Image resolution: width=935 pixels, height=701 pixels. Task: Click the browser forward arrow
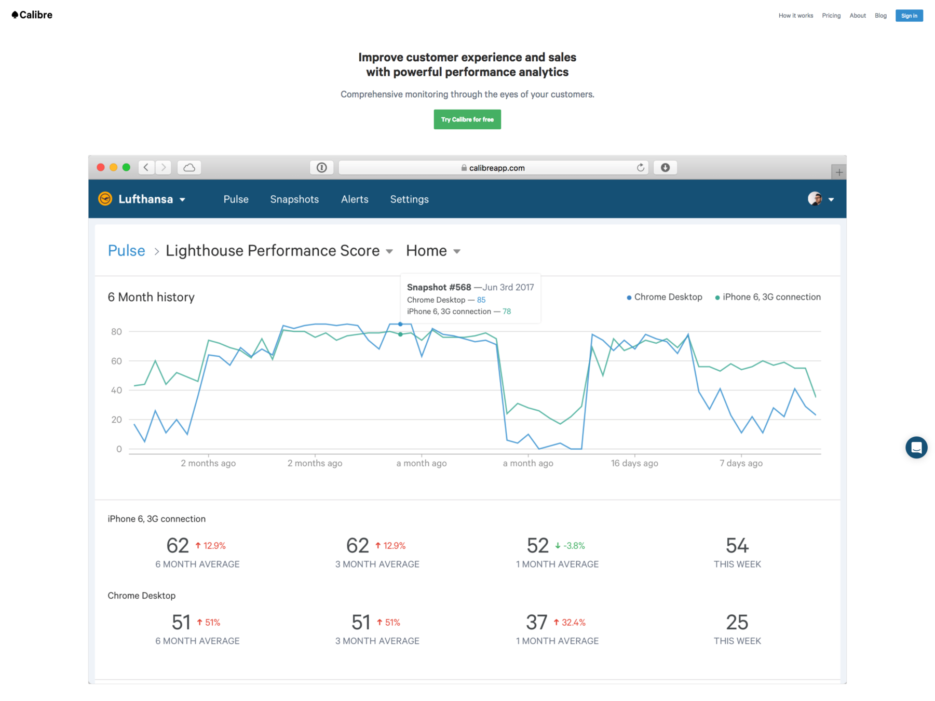tap(164, 167)
